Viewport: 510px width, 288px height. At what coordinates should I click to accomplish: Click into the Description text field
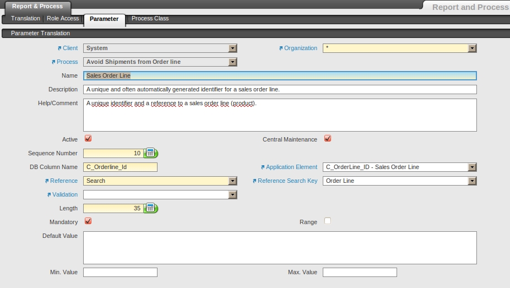(280, 89)
